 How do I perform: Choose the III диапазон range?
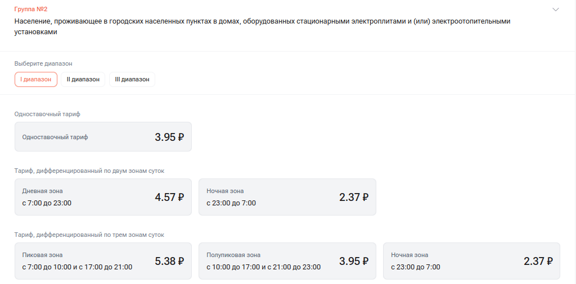[132, 80]
